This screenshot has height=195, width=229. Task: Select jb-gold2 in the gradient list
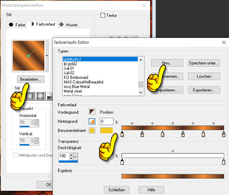(70, 64)
